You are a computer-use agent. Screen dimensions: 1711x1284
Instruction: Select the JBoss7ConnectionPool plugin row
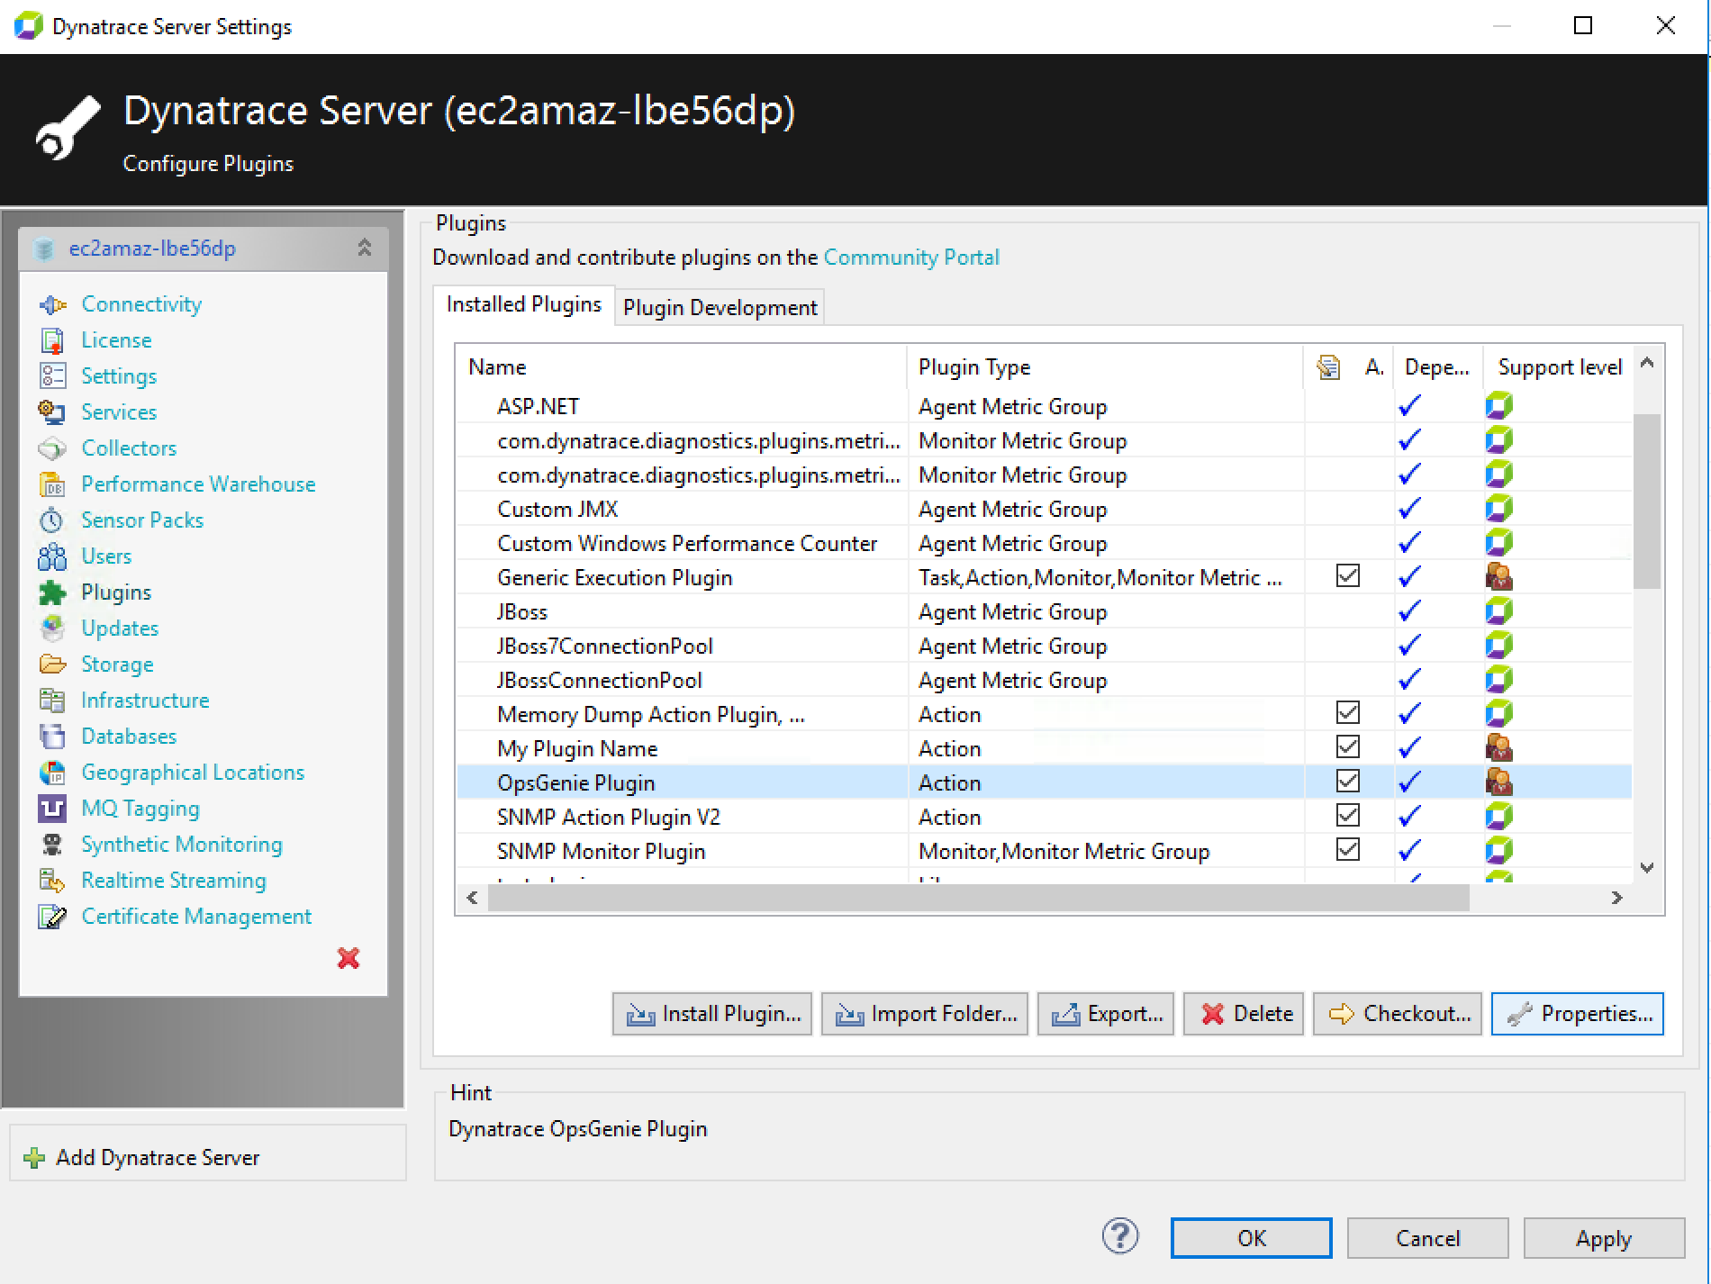point(1045,646)
